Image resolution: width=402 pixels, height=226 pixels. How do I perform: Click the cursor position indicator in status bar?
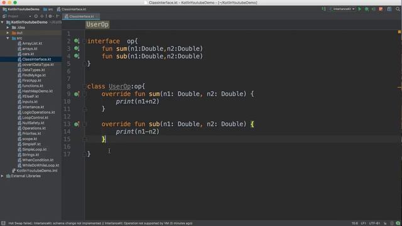(x=354, y=223)
